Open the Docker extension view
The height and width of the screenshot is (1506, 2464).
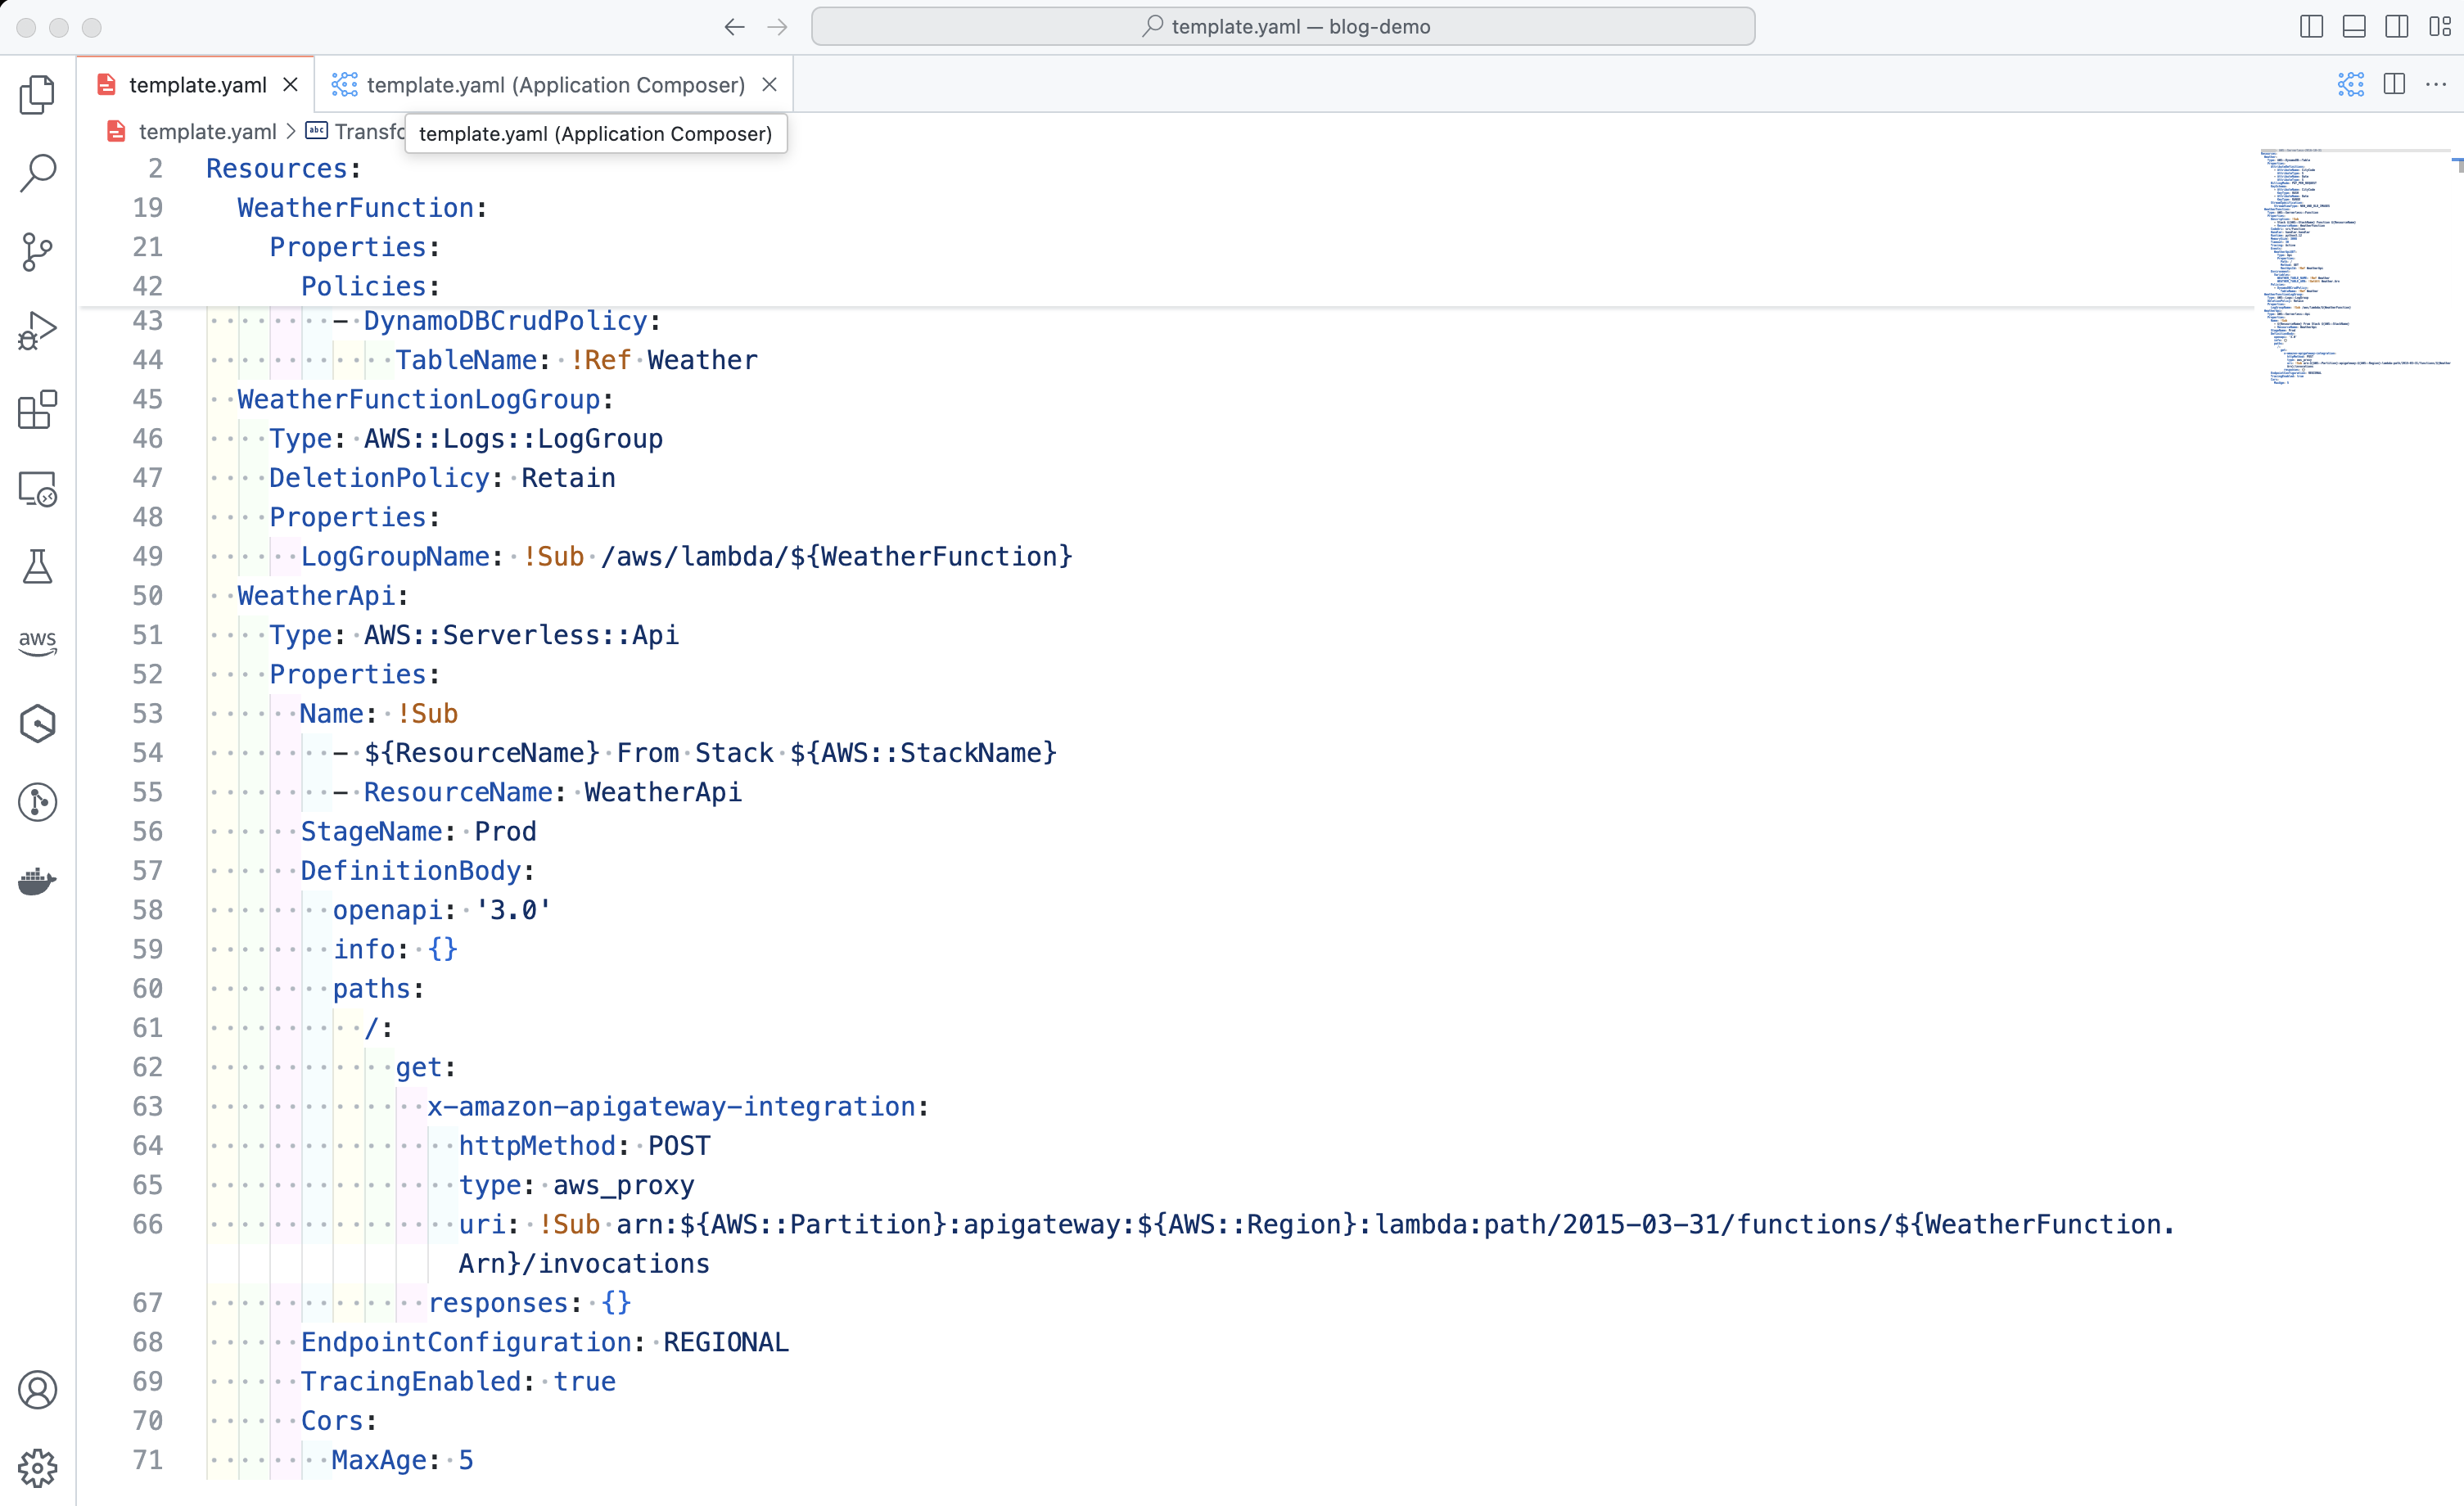(x=37, y=881)
